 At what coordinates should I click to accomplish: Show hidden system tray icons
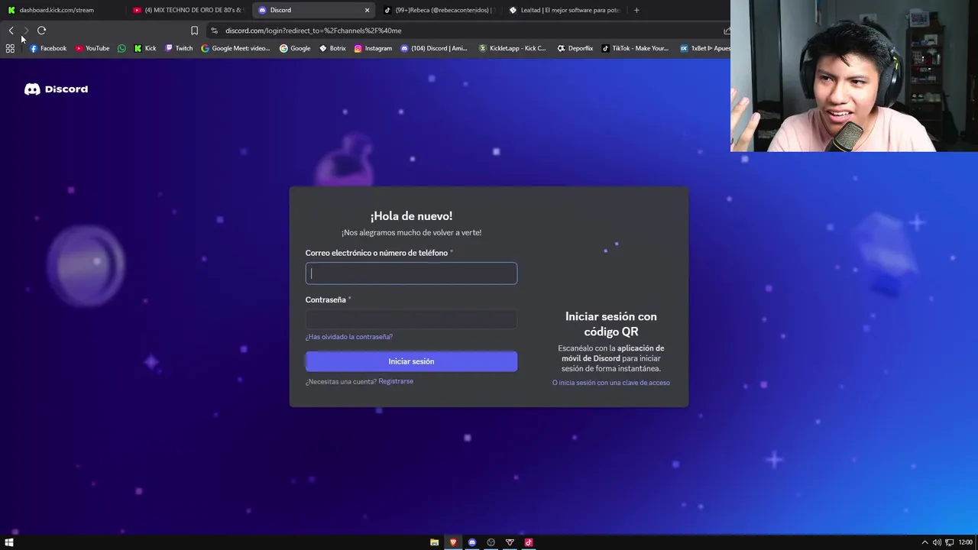point(925,542)
